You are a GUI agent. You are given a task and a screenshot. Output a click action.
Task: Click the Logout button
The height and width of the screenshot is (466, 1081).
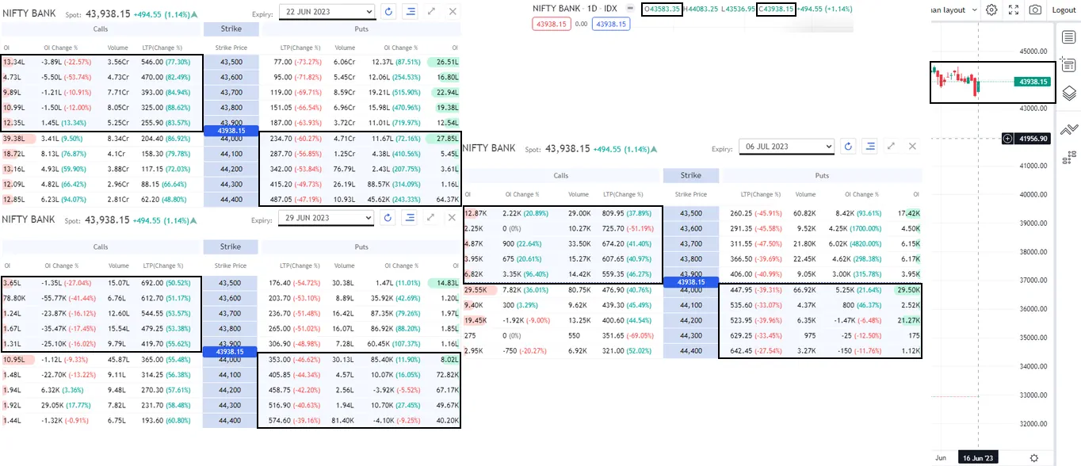click(x=1064, y=10)
